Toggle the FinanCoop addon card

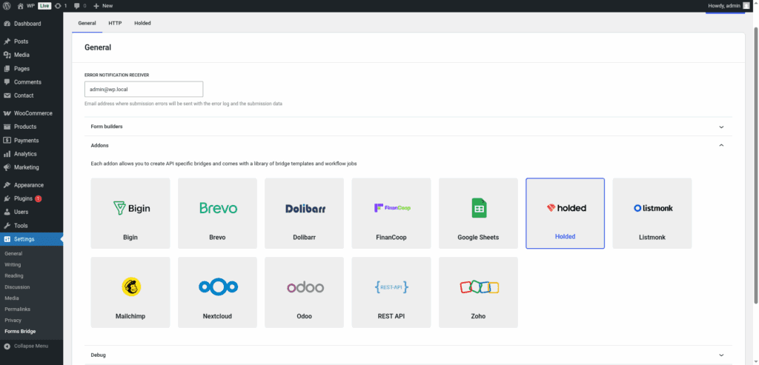(391, 213)
